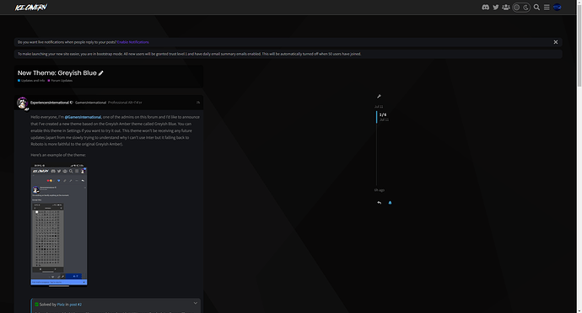Open topic admin wrench icon

pos(379,96)
